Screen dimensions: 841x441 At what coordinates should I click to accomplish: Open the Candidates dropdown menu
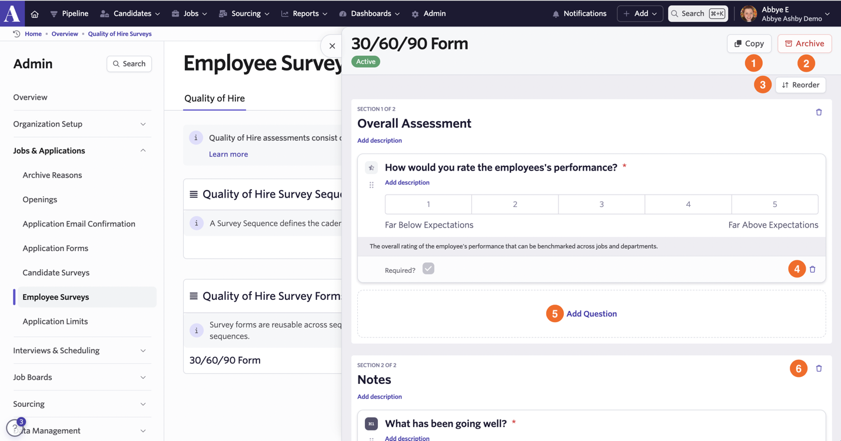(130, 14)
